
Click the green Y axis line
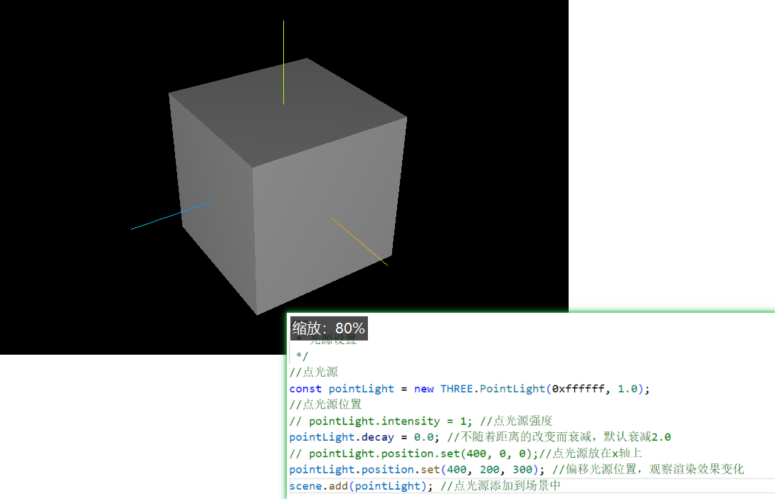point(283,62)
